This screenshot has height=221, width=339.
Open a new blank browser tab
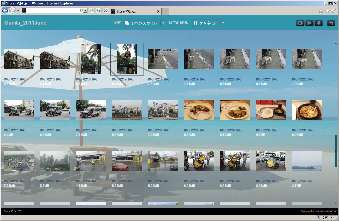165,11
